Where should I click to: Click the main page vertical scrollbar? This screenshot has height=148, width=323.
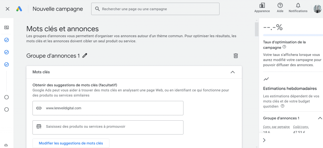pyautogui.click(x=256, y=29)
